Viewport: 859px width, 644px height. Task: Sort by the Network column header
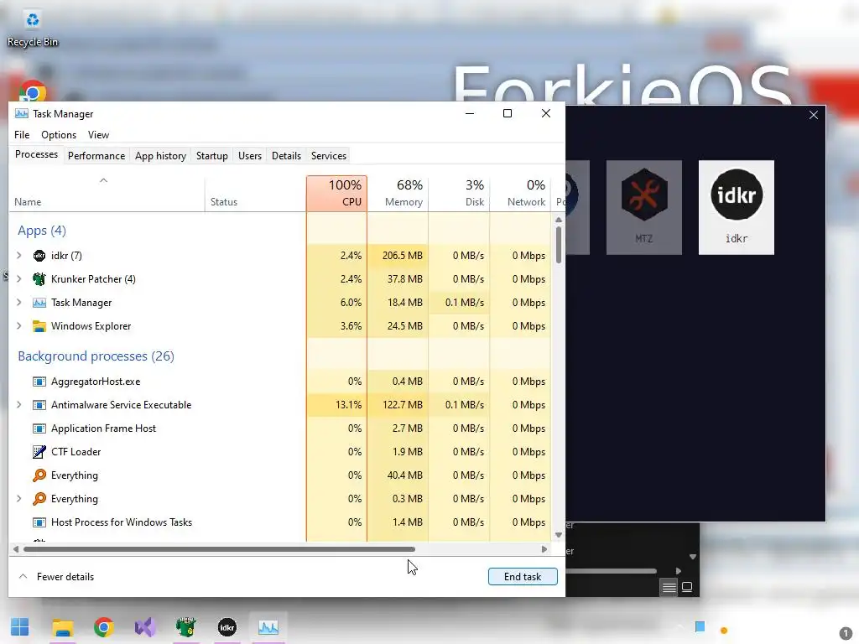pos(520,194)
